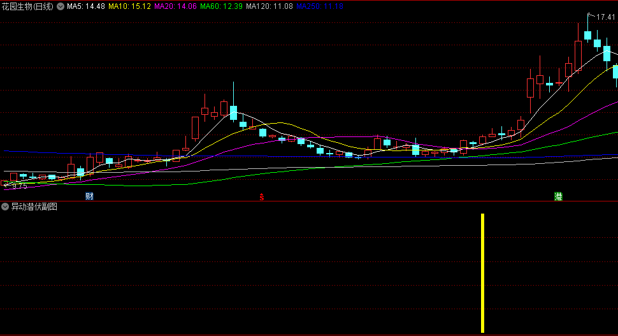
Task: Click the 17.41 high price label
Action: point(605,17)
